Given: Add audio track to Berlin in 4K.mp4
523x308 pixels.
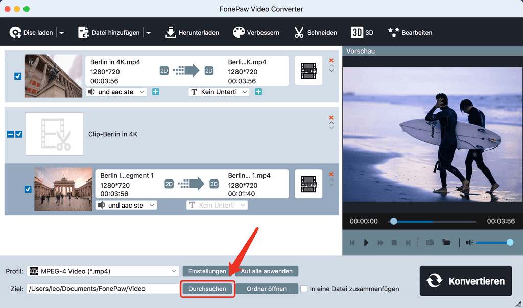Looking at the screenshot, I should 156,92.
